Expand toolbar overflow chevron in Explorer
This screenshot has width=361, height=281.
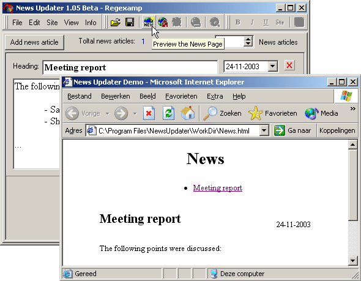point(352,108)
